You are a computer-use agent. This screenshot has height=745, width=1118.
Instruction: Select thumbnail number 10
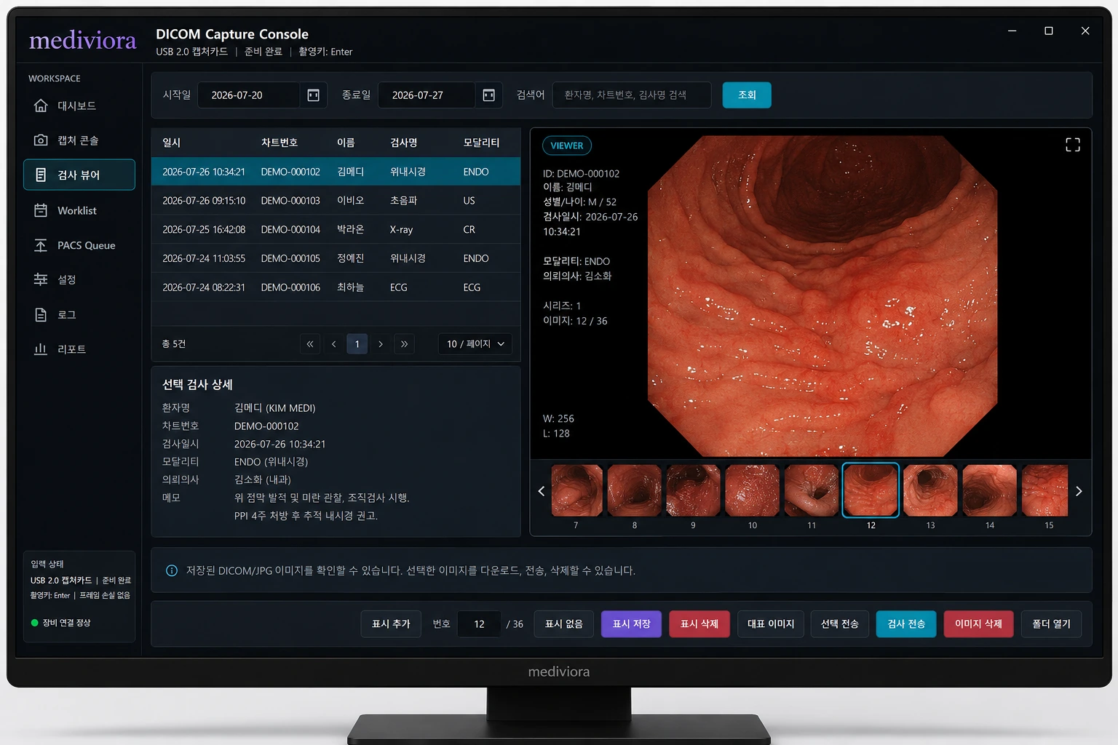point(753,491)
